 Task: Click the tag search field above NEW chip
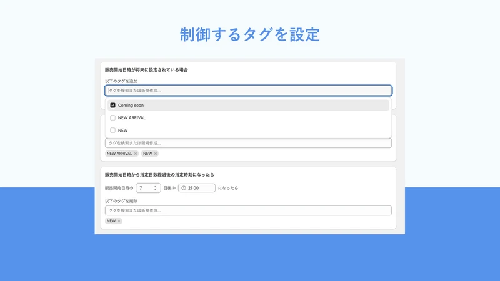248,210
